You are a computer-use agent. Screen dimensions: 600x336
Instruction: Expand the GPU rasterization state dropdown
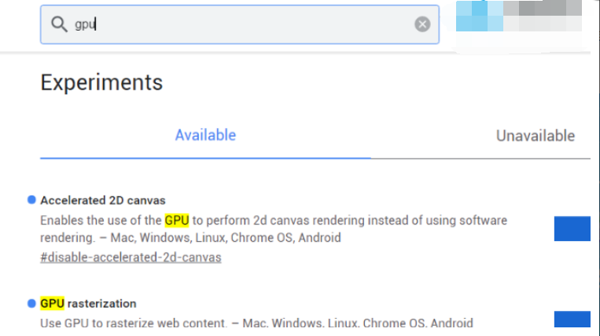coord(572,320)
